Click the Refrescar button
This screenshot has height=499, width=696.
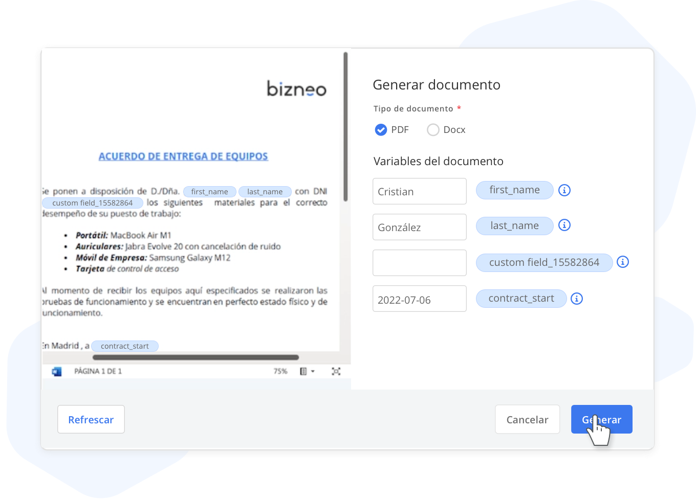coord(91,419)
